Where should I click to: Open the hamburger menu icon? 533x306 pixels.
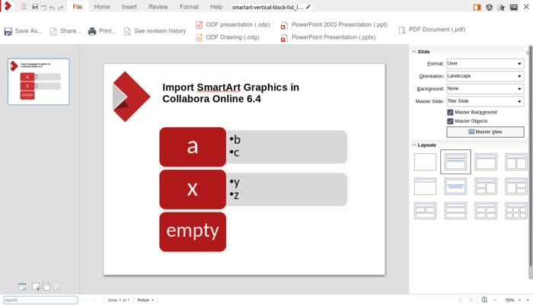[x=24, y=6]
